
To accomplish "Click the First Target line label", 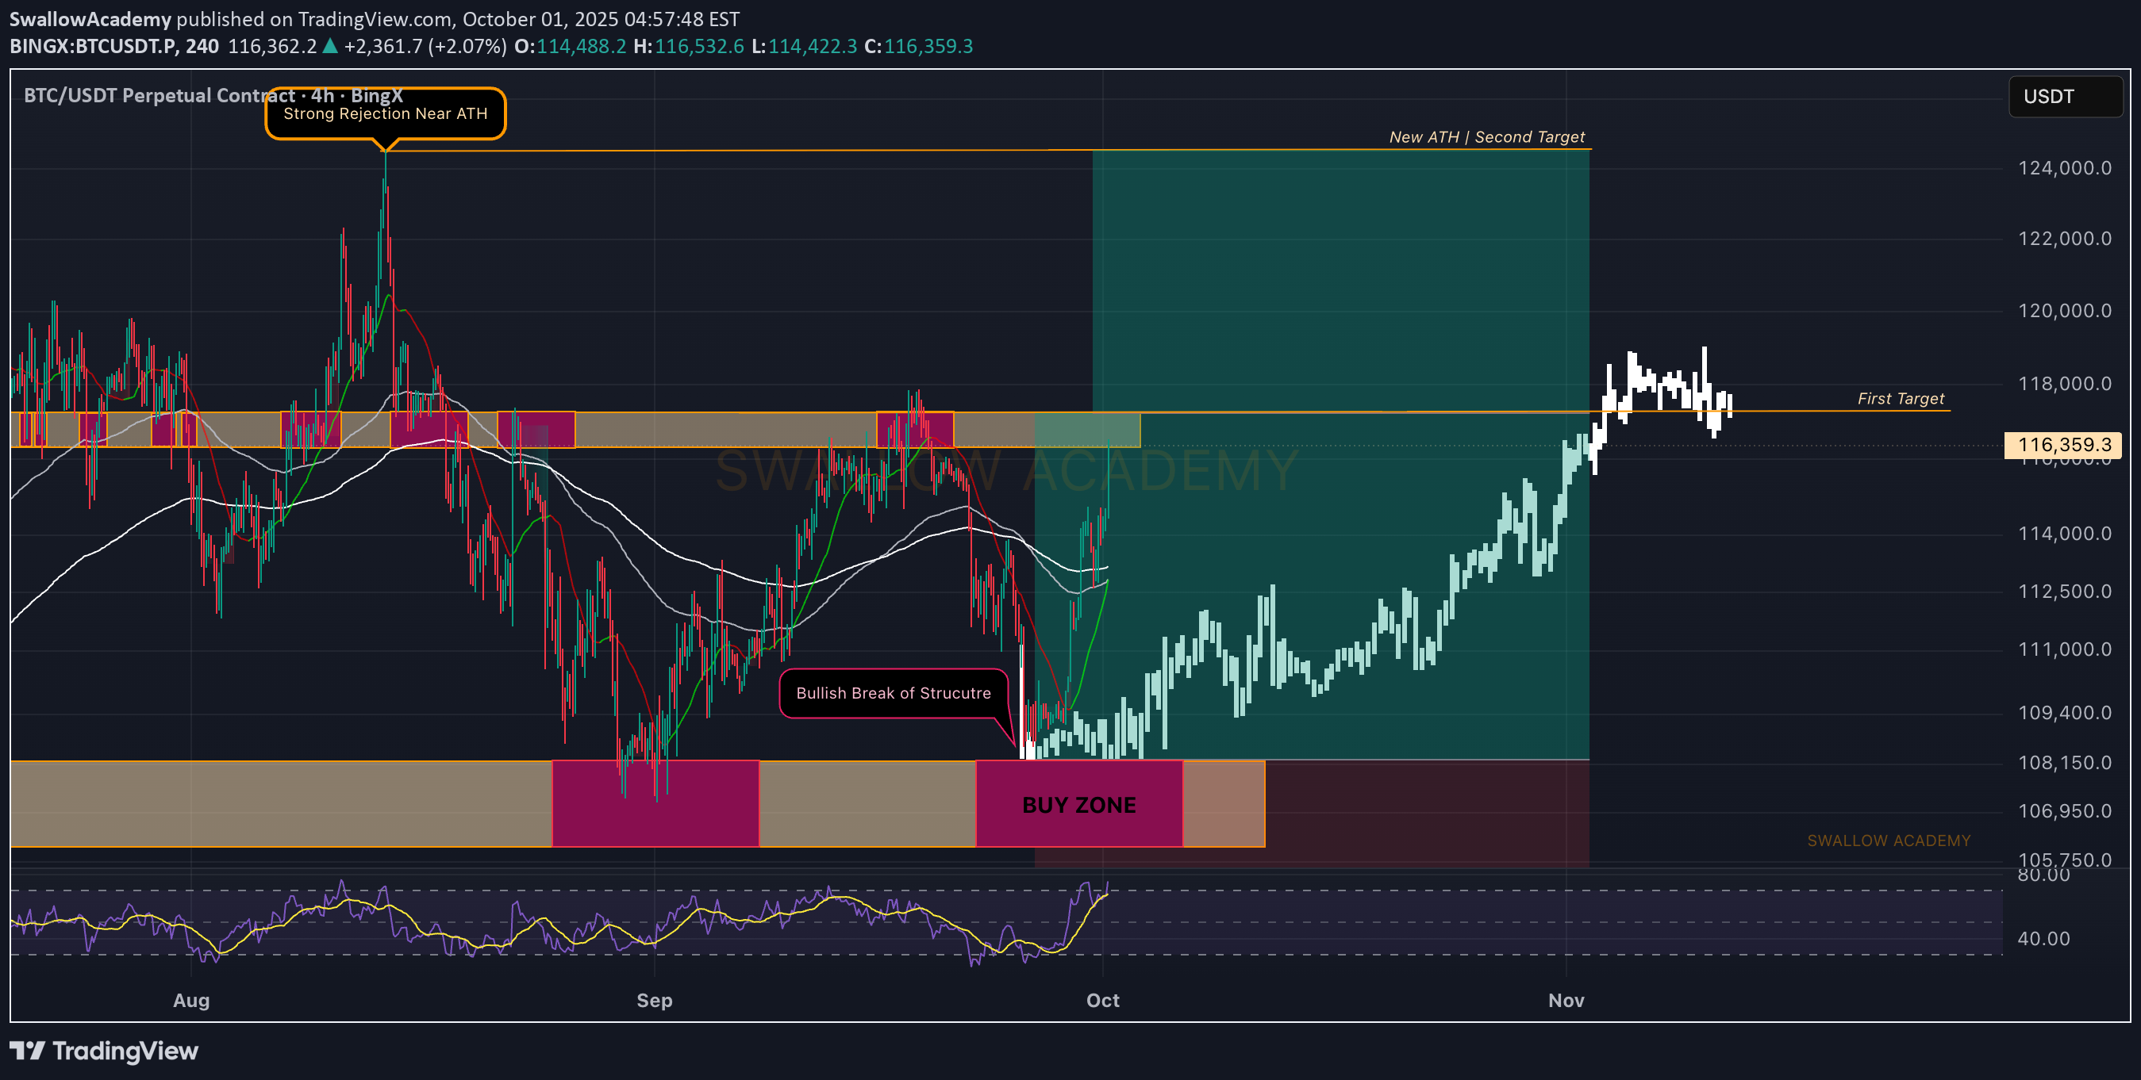I will click(x=1900, y=399).
